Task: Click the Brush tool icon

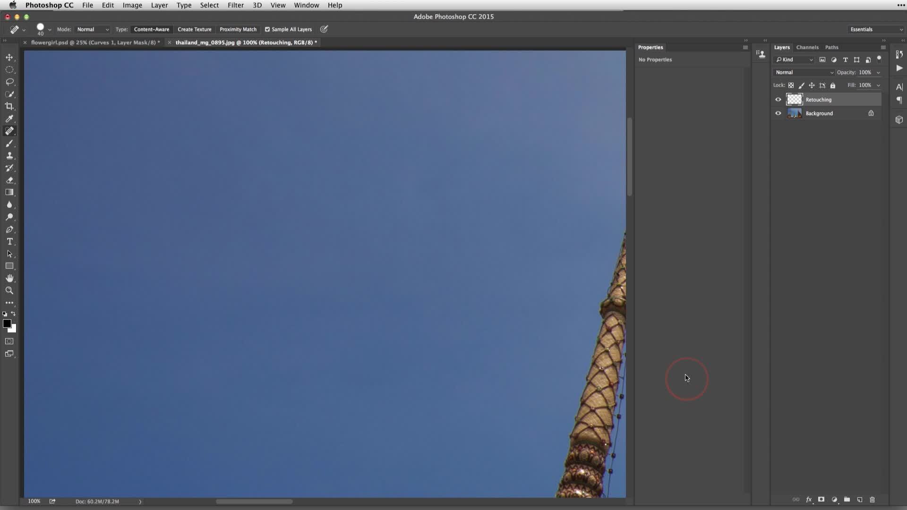Action: point(9,143)
